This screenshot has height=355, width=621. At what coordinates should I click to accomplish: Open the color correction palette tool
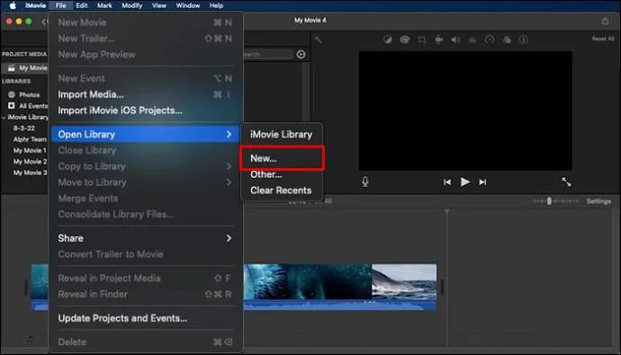pyautogui.click(x=404, y=40)
